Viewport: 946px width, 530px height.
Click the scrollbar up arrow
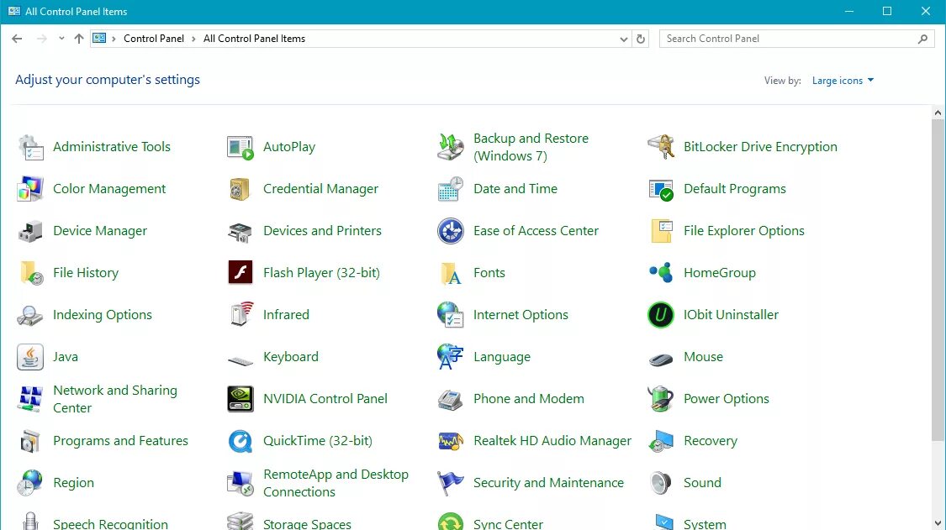(x=938, y=113)
